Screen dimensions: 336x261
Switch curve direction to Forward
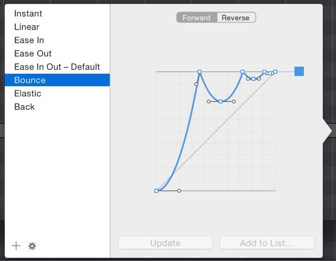[197, 18]
